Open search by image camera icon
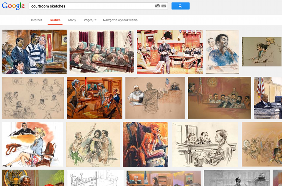This screenshot has width=282, height=186. coord(157,6)
